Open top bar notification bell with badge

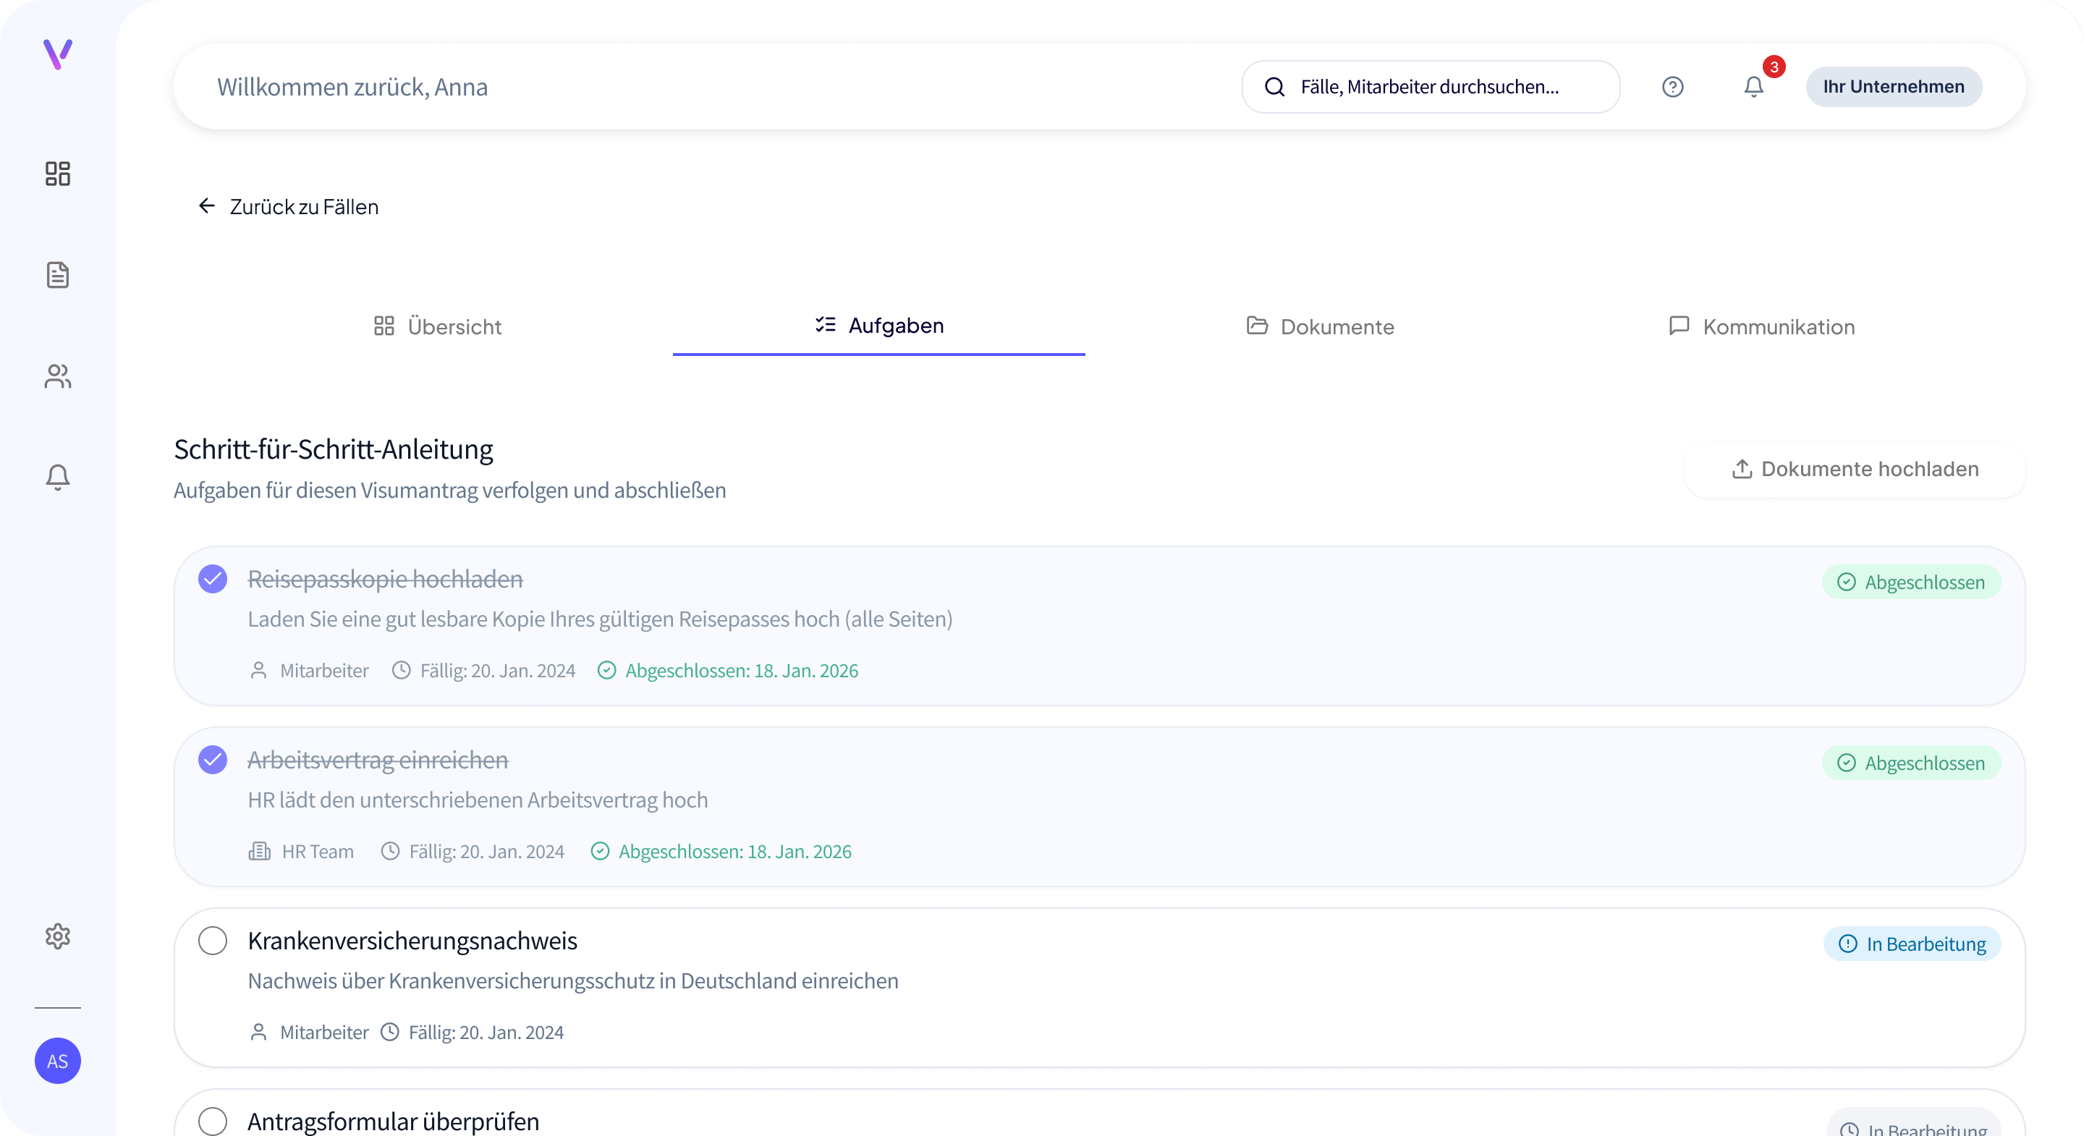click(x=1753, y=88)
